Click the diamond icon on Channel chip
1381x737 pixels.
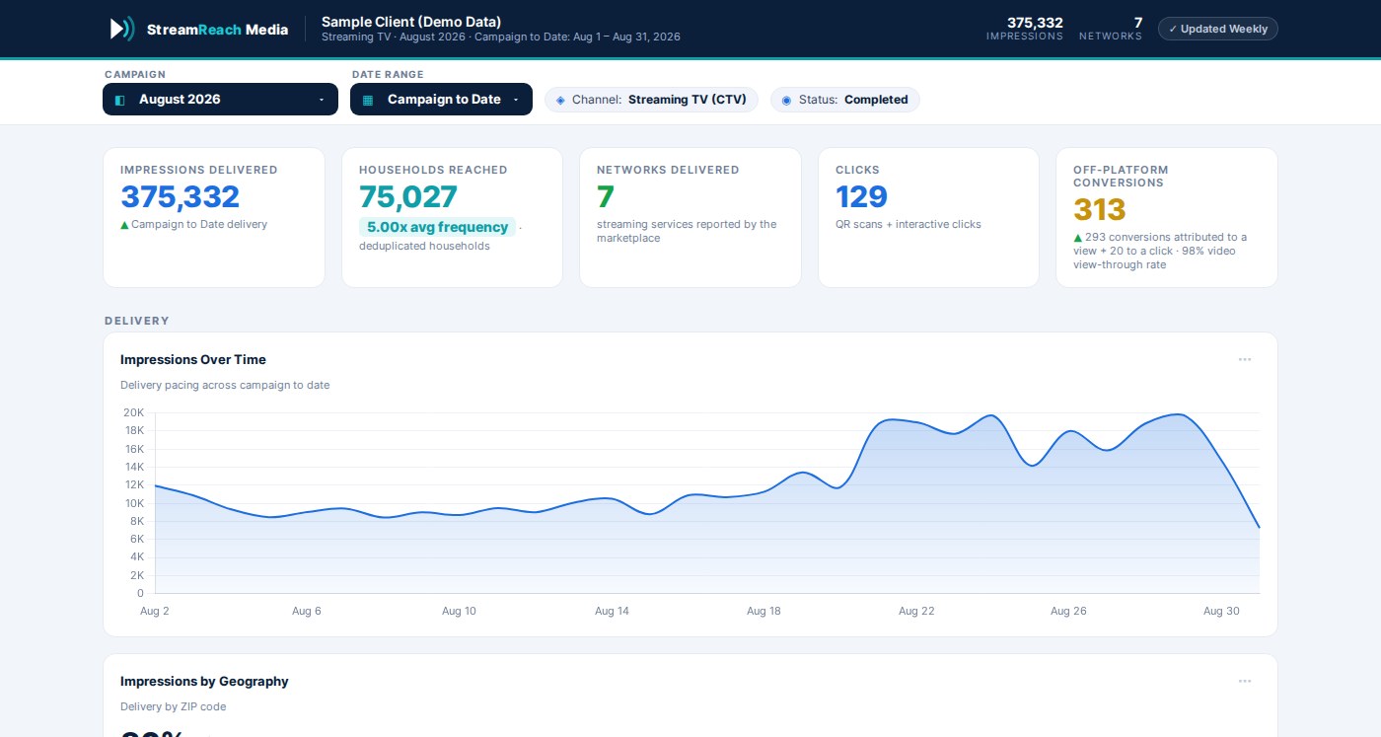[561, 100]
